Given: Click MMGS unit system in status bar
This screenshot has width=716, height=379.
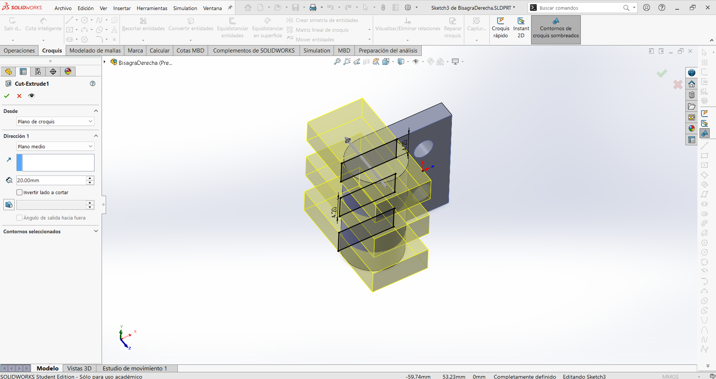Looking at the screenshot, I should click(x=670, y=376).
